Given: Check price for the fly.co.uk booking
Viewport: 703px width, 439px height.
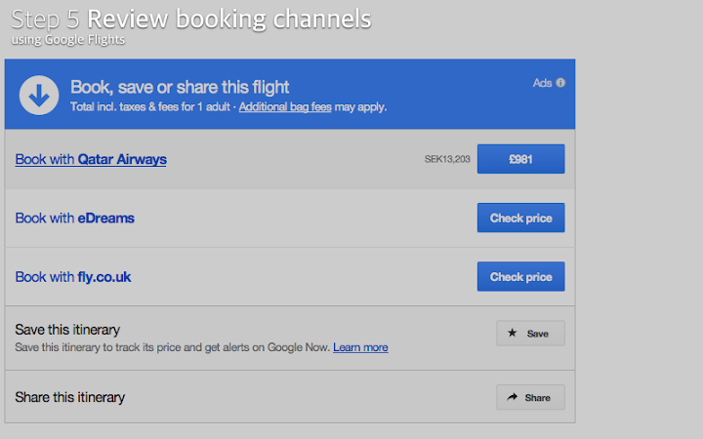Looking at the screenshot, I should click(x=520, y=277).
